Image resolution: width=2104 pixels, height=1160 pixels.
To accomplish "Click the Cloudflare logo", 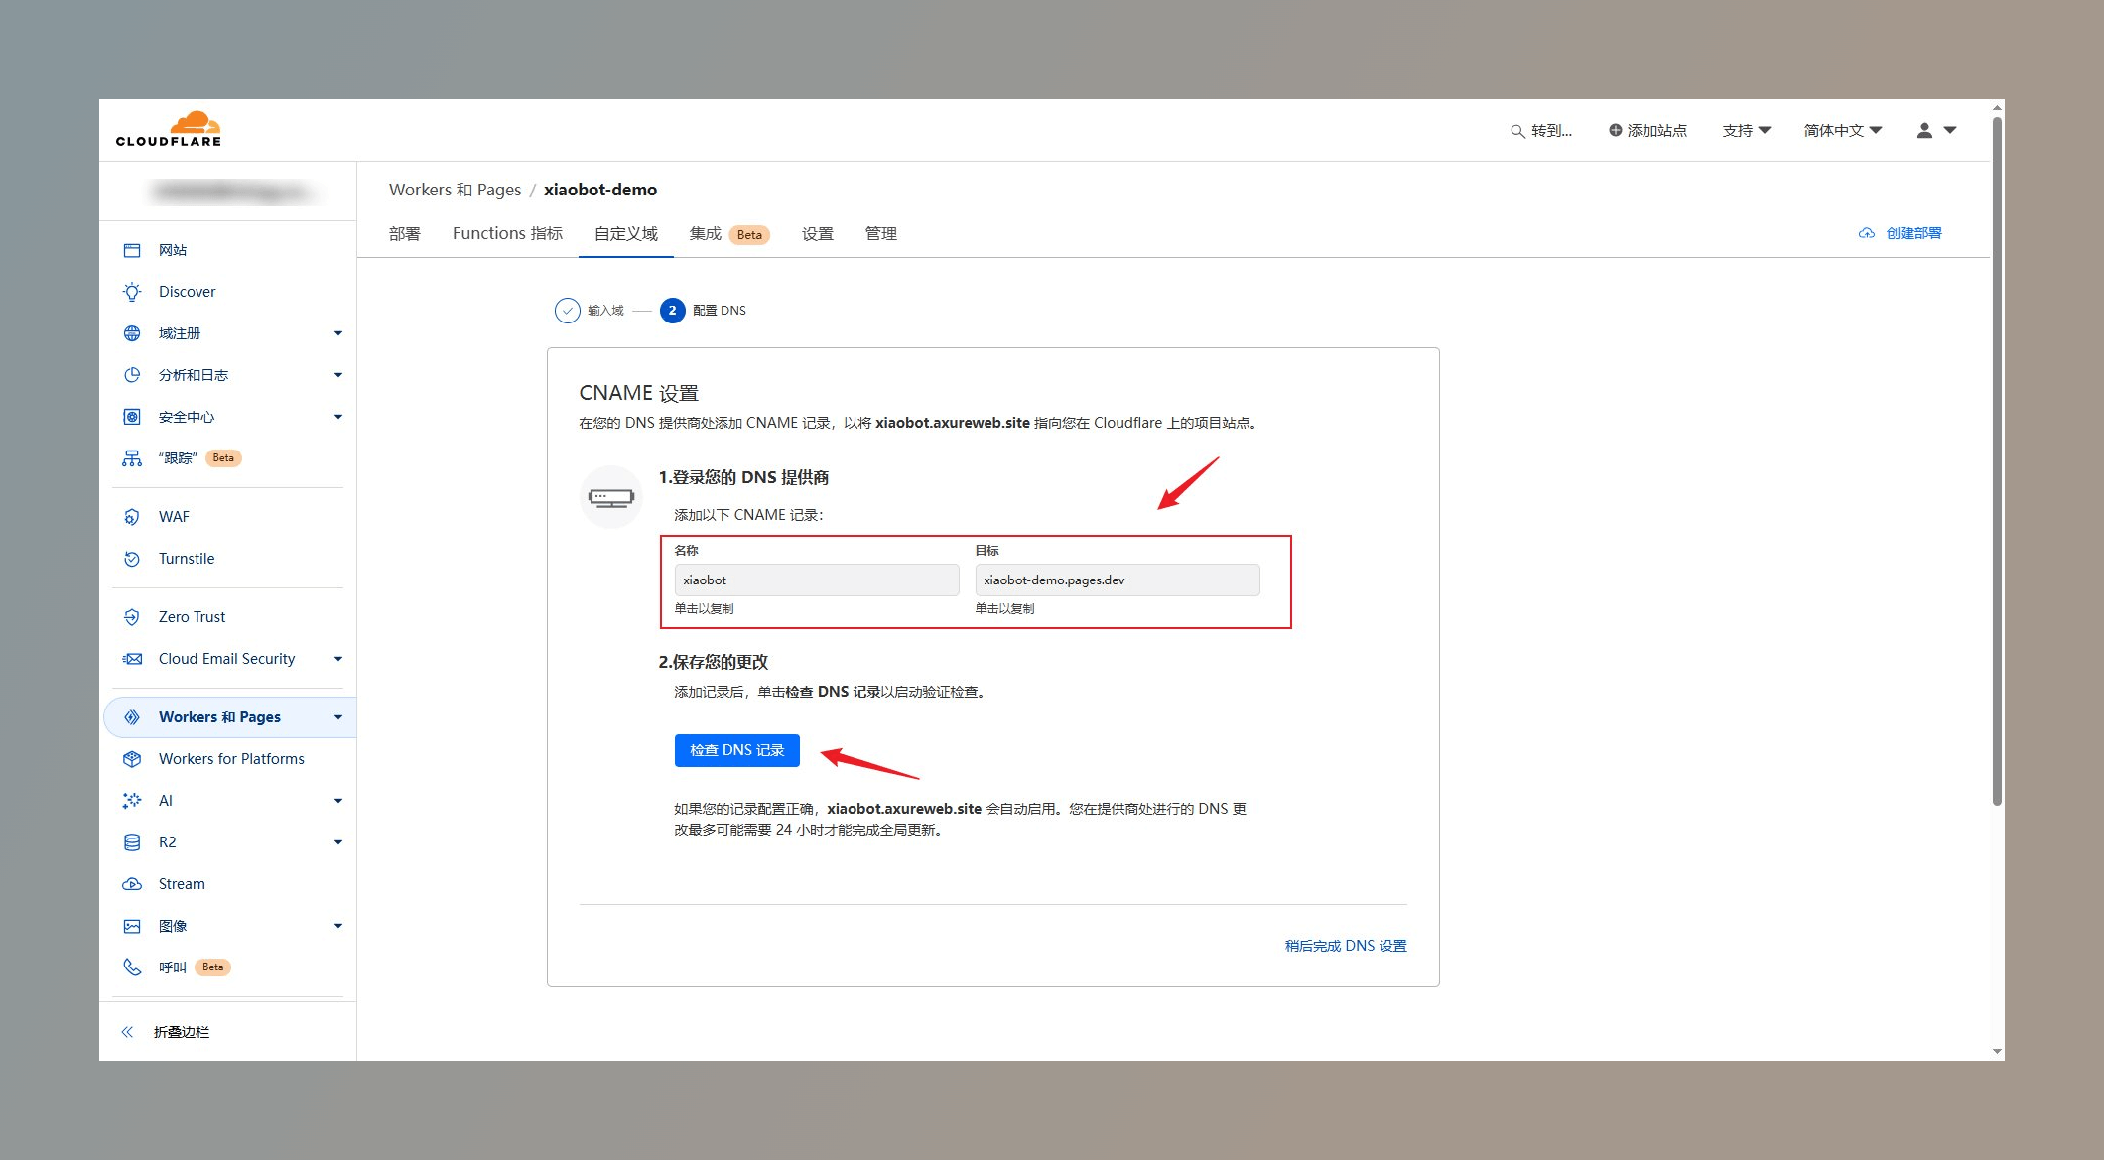I will 169,129.
